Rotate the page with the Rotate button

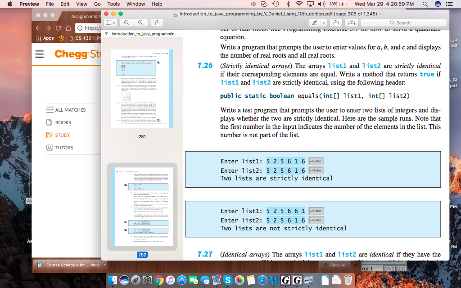click(336, 22)
